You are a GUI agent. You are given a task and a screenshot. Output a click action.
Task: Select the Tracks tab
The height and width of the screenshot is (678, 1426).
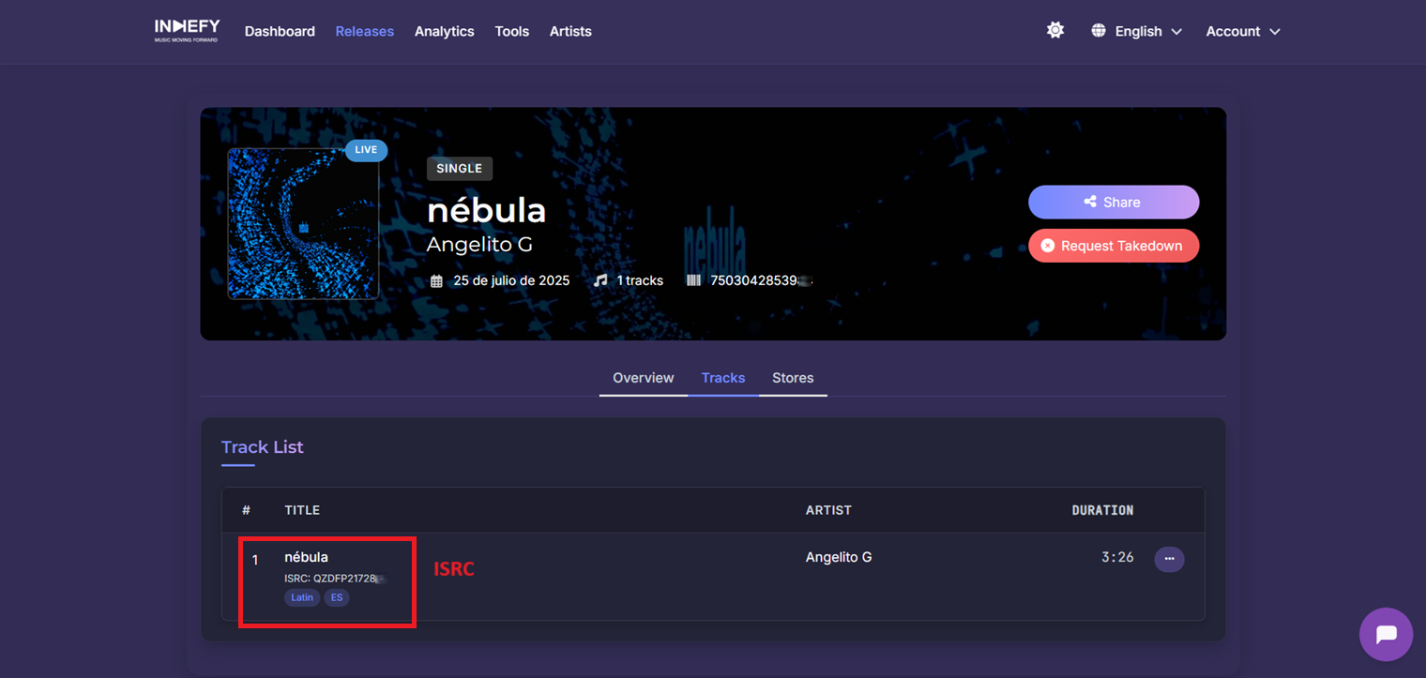click(722, 378)
